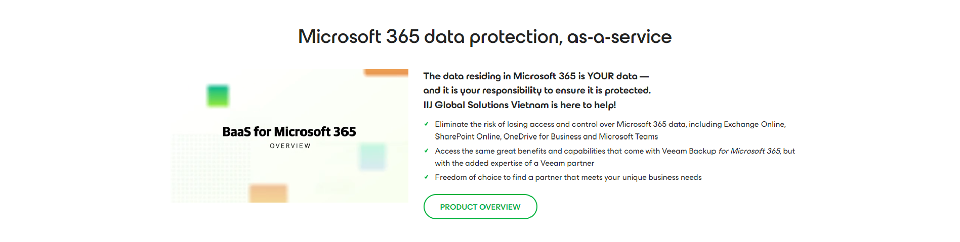Click the "Microsoft 365 data protection, as-a-service" heading

coord(484,36)
